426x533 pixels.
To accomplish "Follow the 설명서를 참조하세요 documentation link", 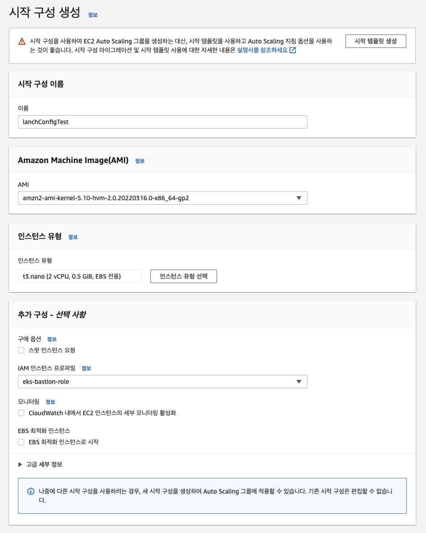I will point(262,50).
